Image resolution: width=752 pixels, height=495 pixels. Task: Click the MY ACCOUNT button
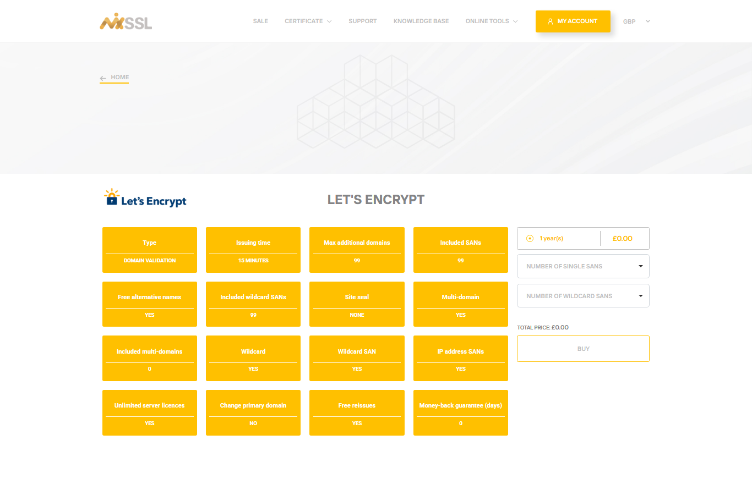click(x=573, y=21)
